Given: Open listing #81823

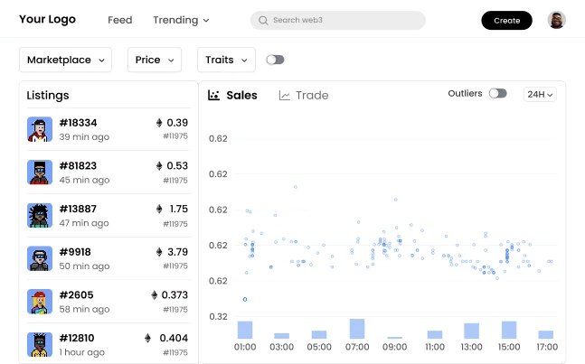Looking at the screenshot, I should [x=78, y=166].
